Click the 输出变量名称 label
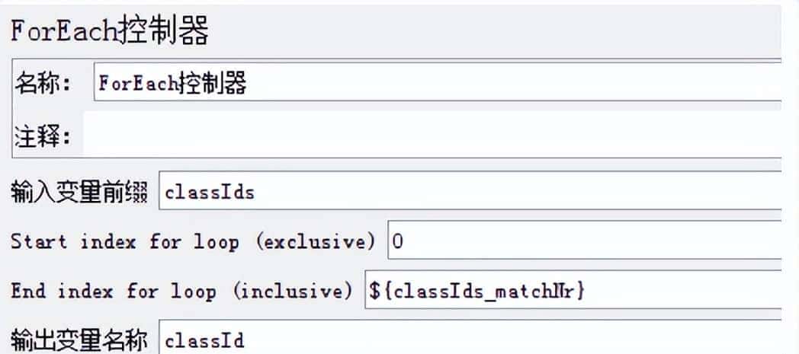Screen dimensions: 799x354 79,338
